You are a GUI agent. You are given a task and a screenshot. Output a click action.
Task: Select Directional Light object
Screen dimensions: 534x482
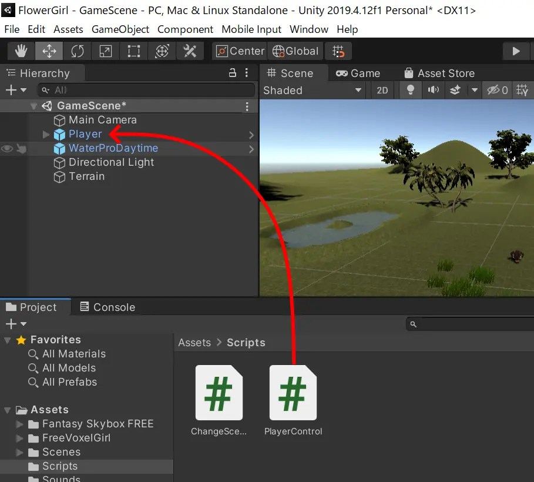[x=104, y=162]
